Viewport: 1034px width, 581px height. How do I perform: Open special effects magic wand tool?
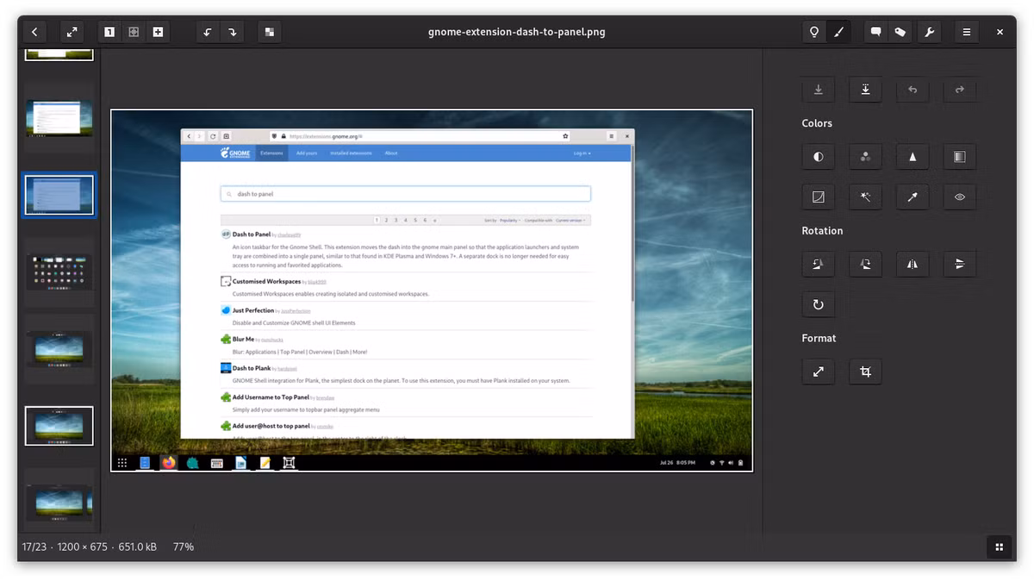(x=865, y=197)
